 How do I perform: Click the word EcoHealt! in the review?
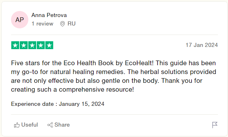click(139, 63)
